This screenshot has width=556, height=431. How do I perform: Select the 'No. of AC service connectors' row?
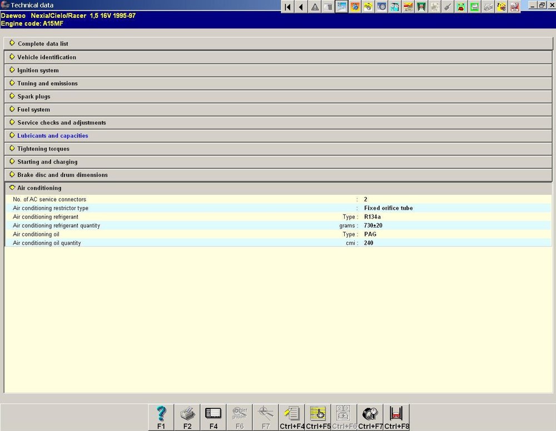(279, 199)
